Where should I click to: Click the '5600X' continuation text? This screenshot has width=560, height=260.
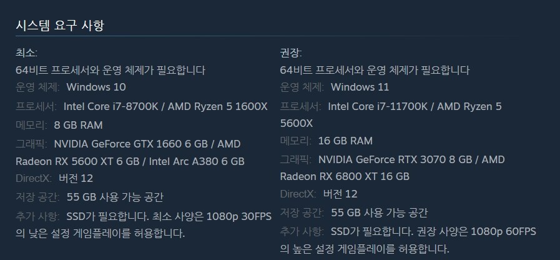296,124
